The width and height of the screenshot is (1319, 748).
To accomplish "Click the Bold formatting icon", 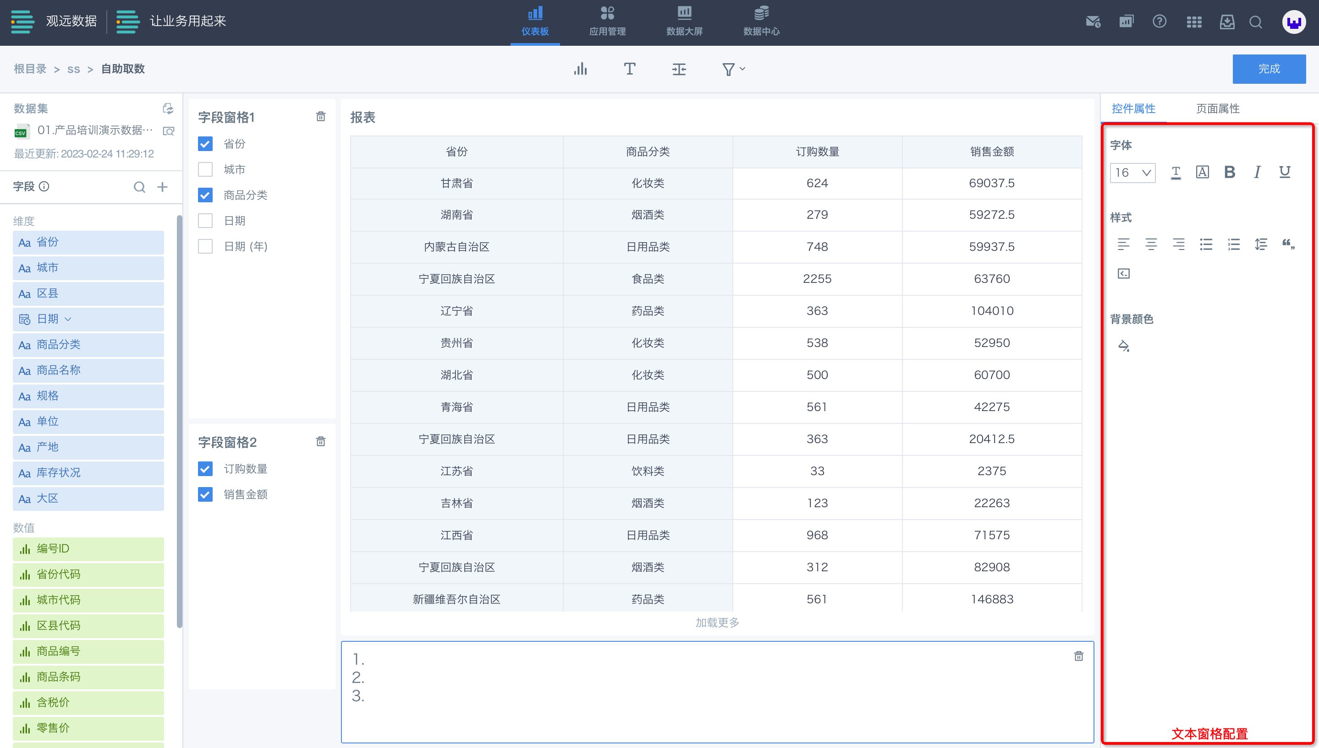I will coord(1230,172).
